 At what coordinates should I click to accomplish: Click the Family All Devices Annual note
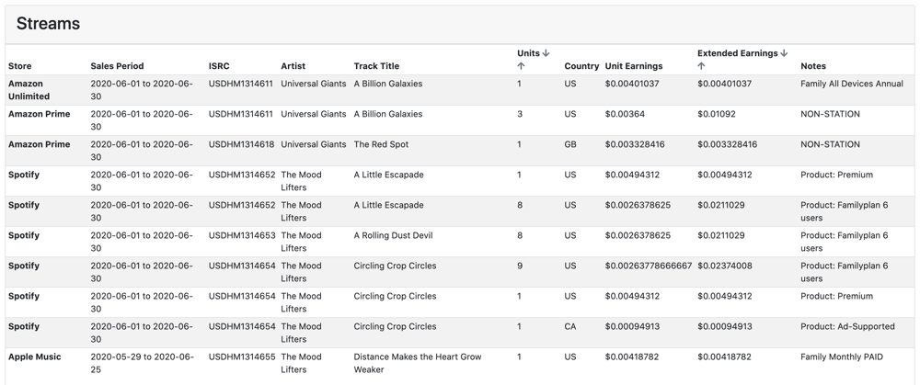pyautogui.click(x=852, y=84)
